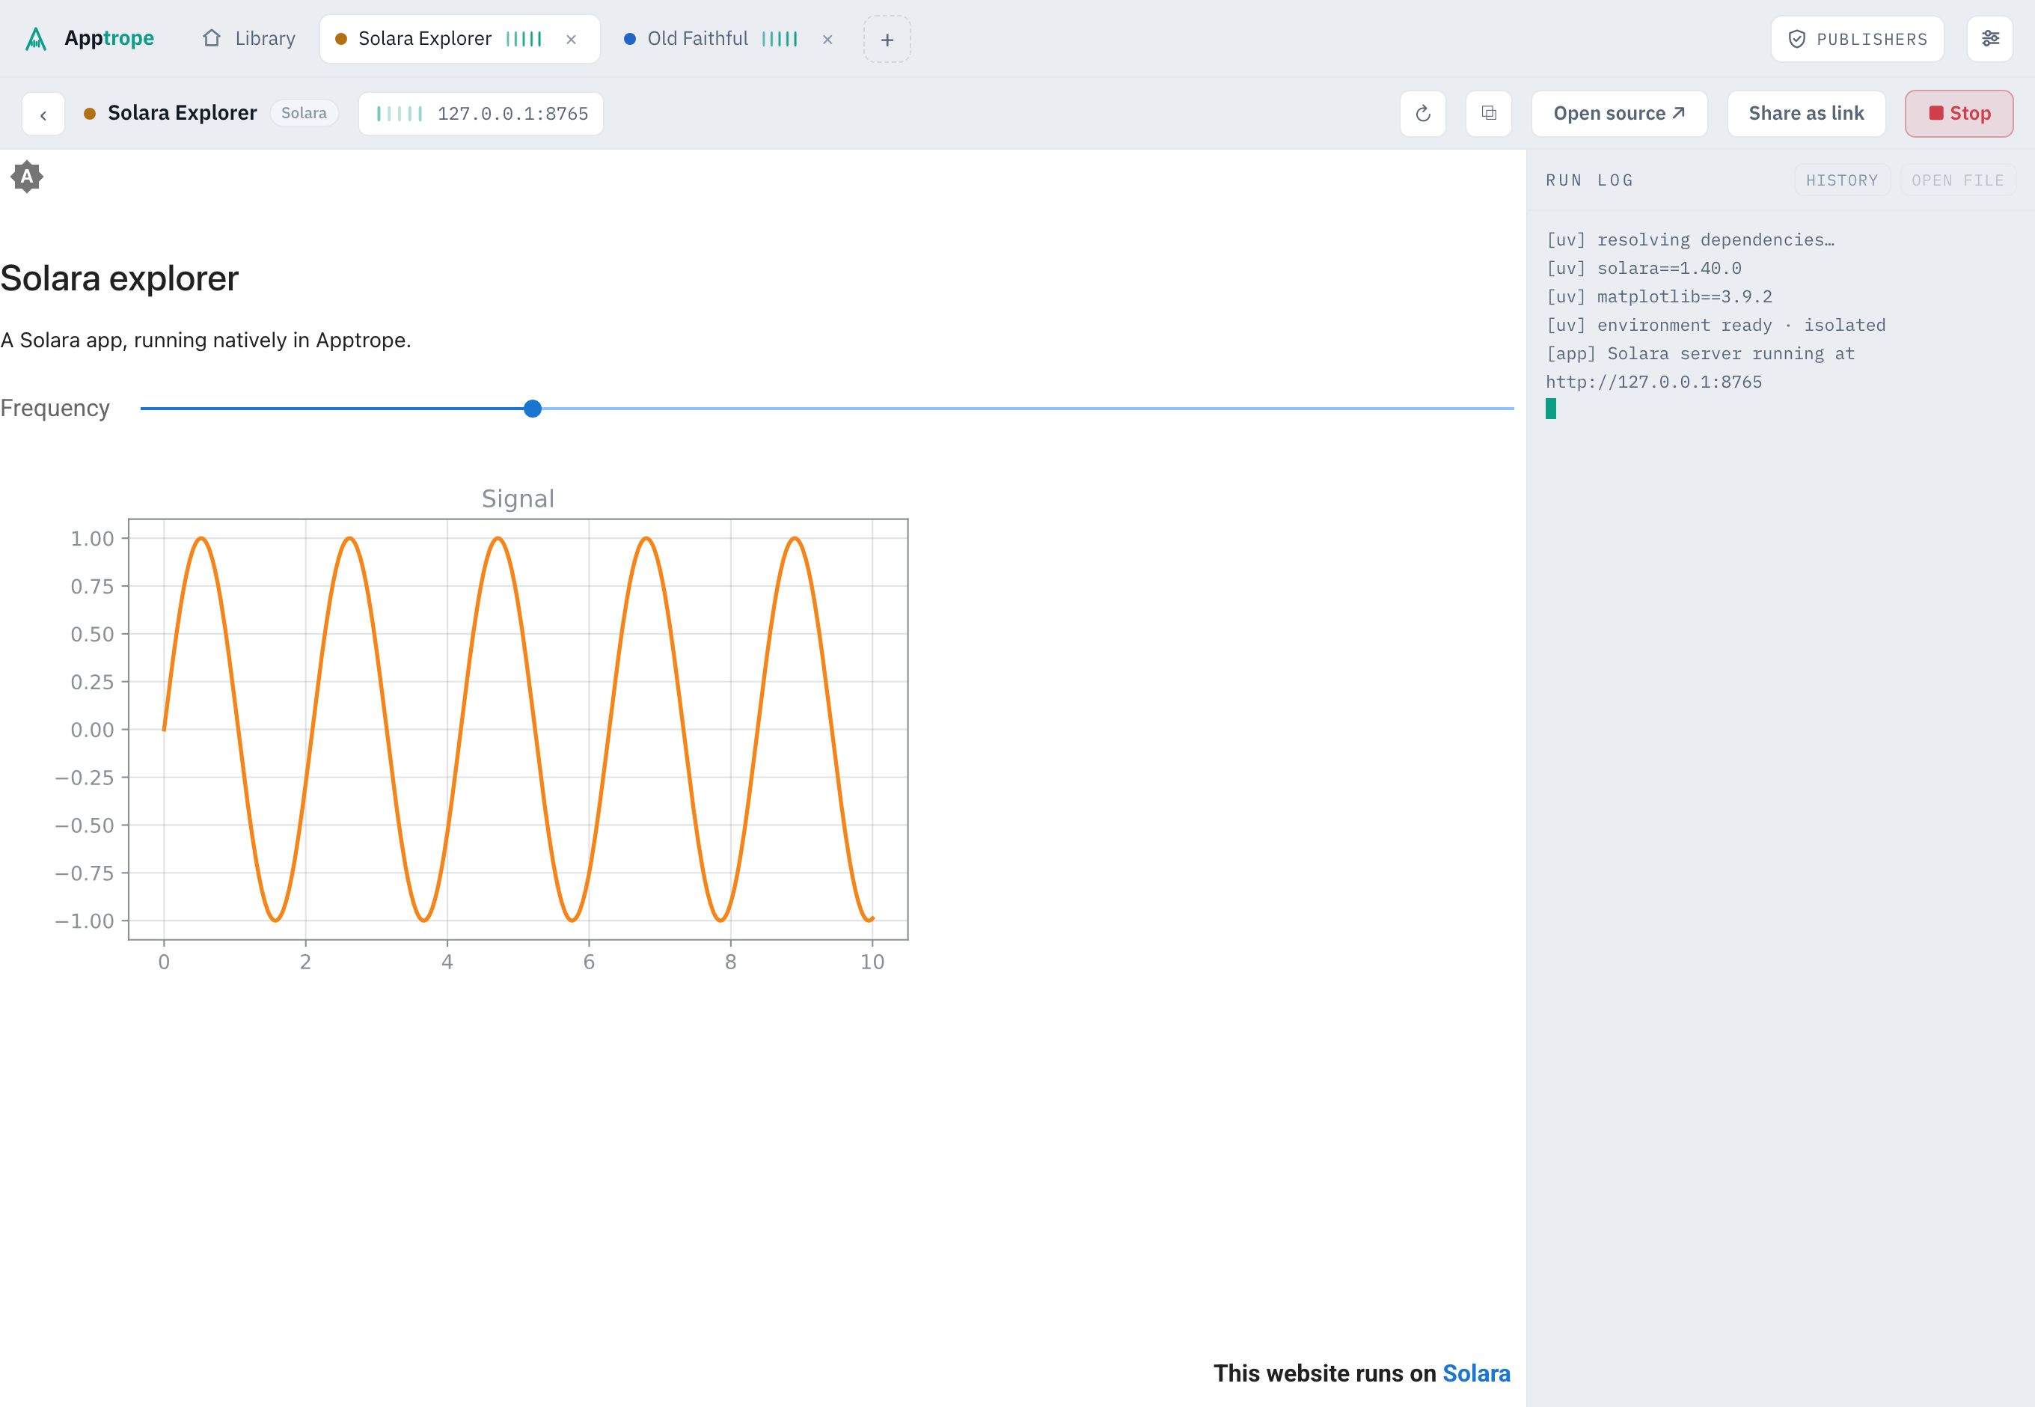Click the Home icon in Library tab
2035x1407 pixels.
212,38
